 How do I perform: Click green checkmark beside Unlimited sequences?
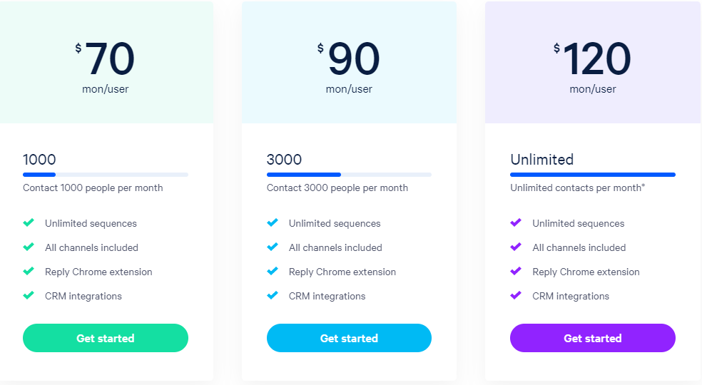(x=29, y=222)
